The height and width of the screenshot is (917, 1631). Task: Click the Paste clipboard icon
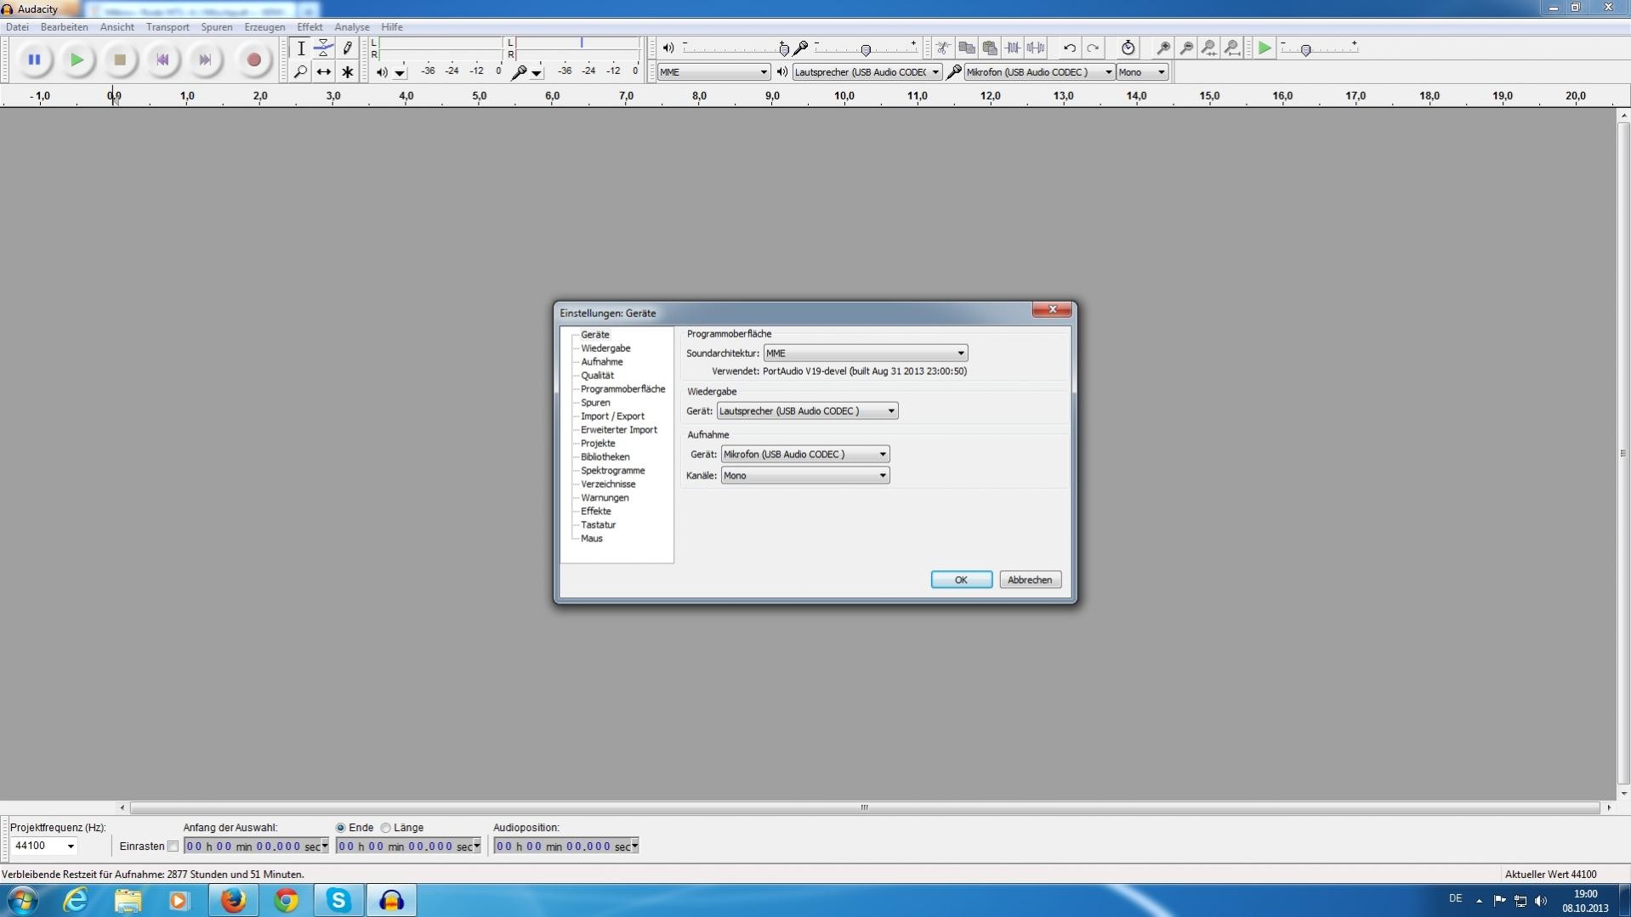coord(989,48)
